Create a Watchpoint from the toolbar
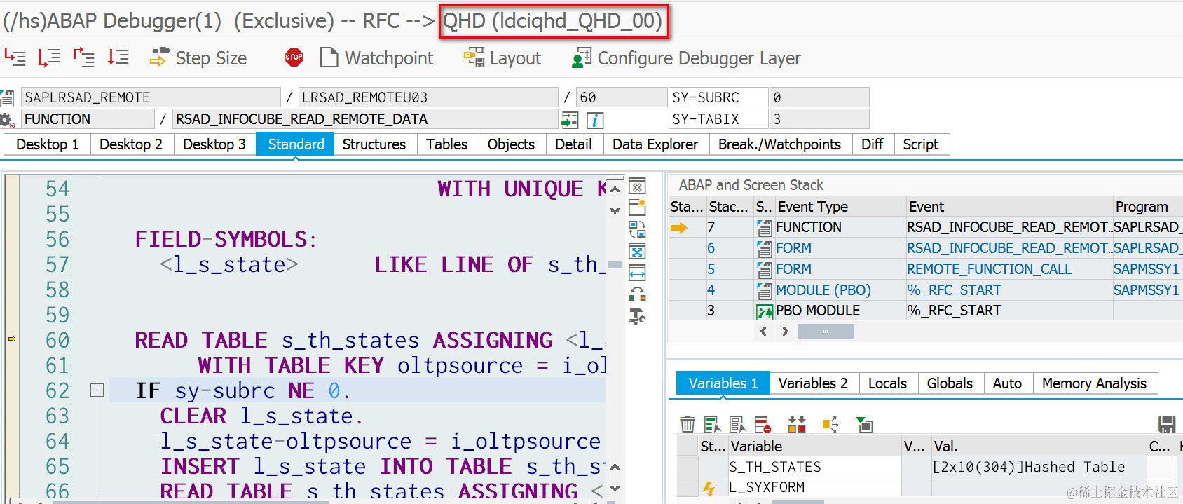 click(x=376, y=58)
